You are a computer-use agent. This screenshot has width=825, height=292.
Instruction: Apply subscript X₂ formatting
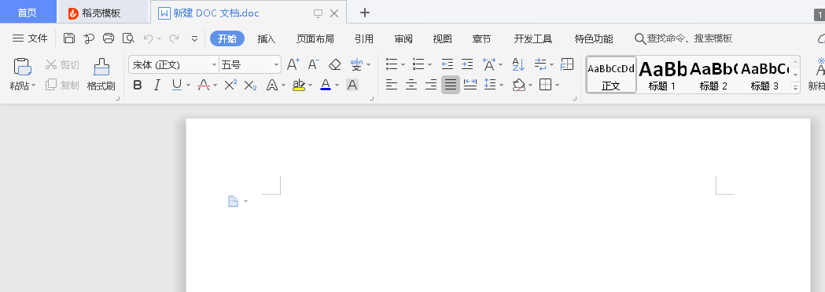click(250, 85)
